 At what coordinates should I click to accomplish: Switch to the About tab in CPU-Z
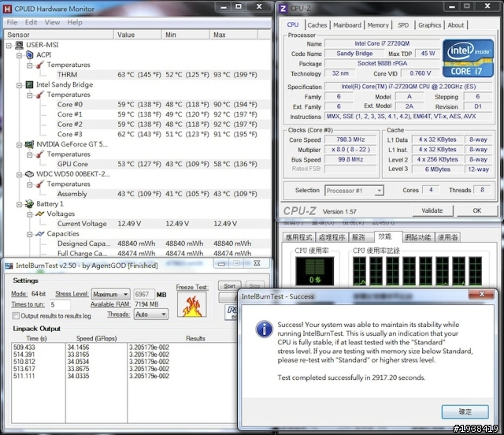coord(456,25)
